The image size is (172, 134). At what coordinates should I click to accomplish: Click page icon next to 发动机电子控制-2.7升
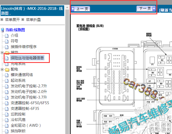(x=7, y=87)
